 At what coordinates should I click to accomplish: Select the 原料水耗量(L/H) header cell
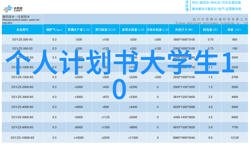133,29
